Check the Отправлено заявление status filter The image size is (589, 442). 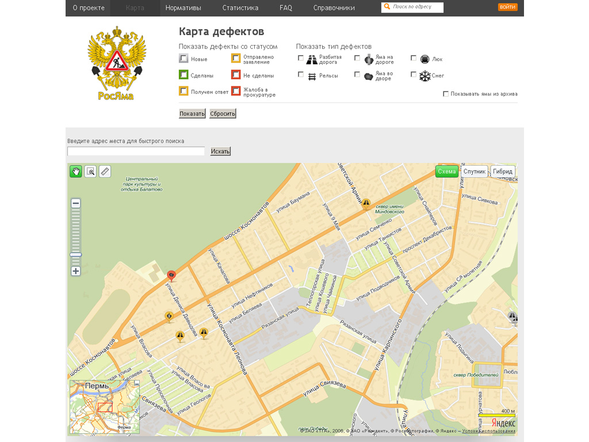(x=236, y=58)
